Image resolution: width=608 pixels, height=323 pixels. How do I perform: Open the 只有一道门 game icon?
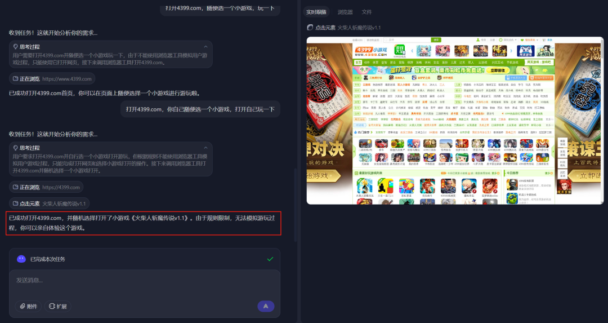tap(386, 186)
